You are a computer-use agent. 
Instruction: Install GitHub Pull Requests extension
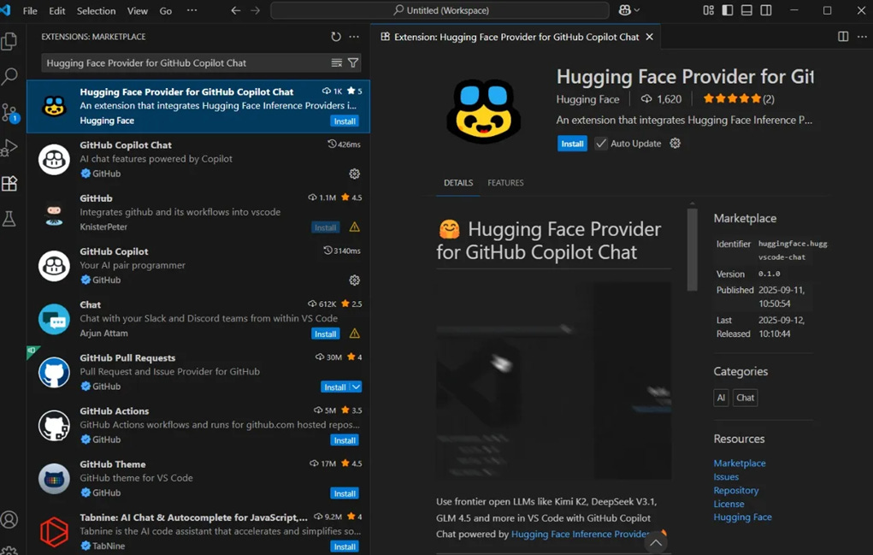pos(335,387)
